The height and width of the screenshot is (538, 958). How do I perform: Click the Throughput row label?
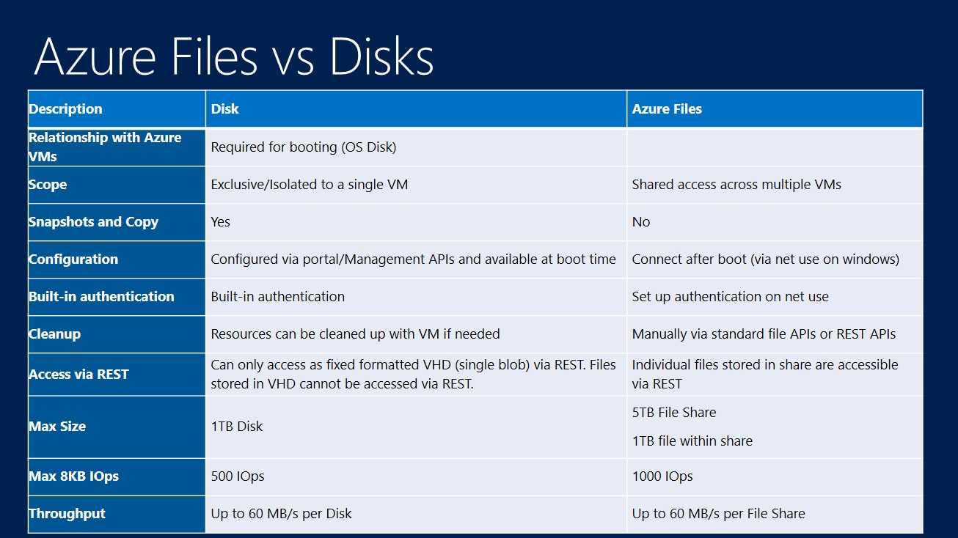coord(67,514)
